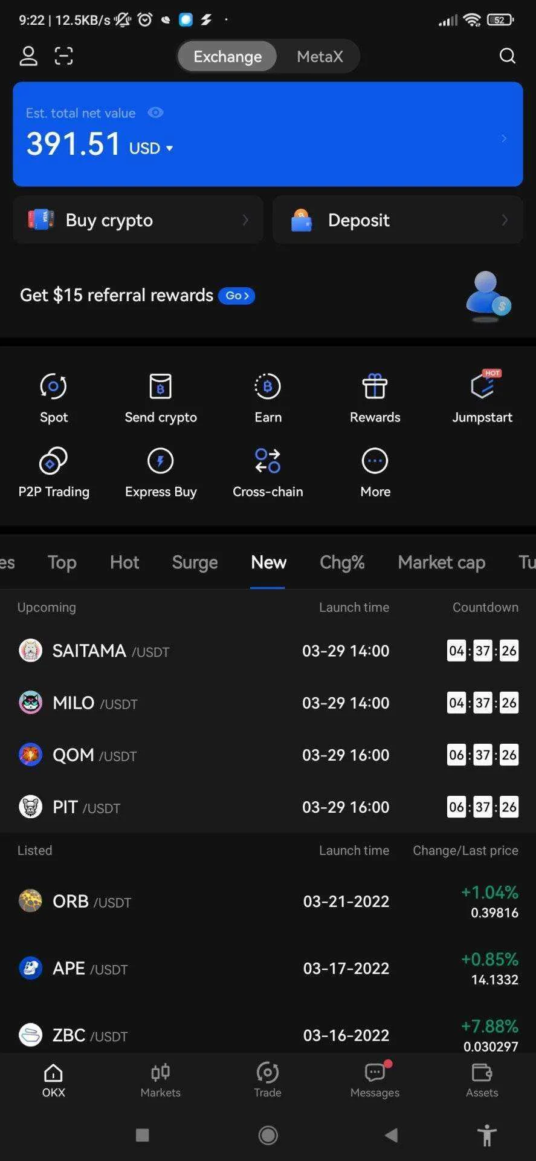Open Messages in bottom navigation
The image size is (536, 1161).
(375, 1081)
